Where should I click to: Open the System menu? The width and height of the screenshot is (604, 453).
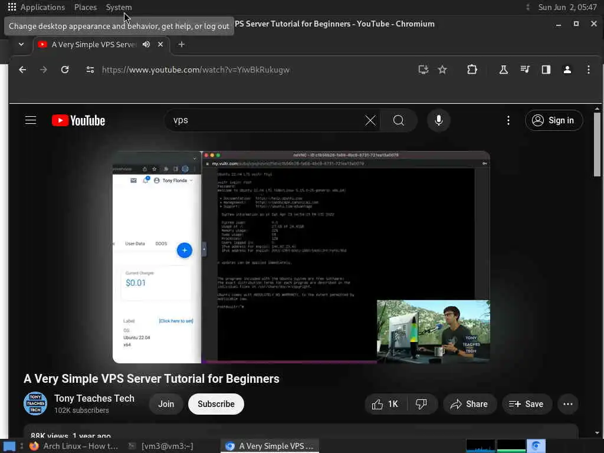tap(119, 7)
